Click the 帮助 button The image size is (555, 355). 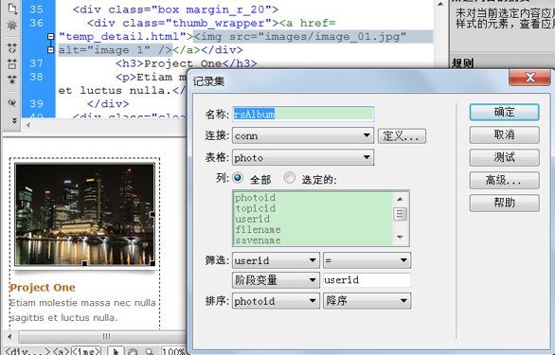pos(505,203)
